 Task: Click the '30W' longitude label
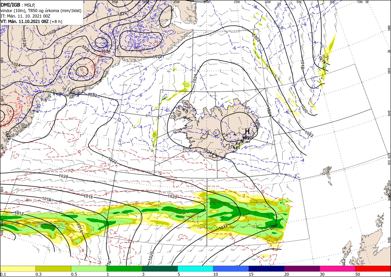point(146,2)
